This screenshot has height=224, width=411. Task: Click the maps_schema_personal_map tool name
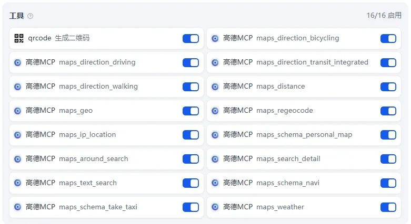(304, 135)
